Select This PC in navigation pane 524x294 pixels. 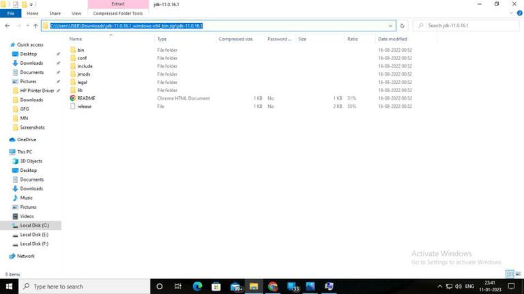[x=25, y=151]
